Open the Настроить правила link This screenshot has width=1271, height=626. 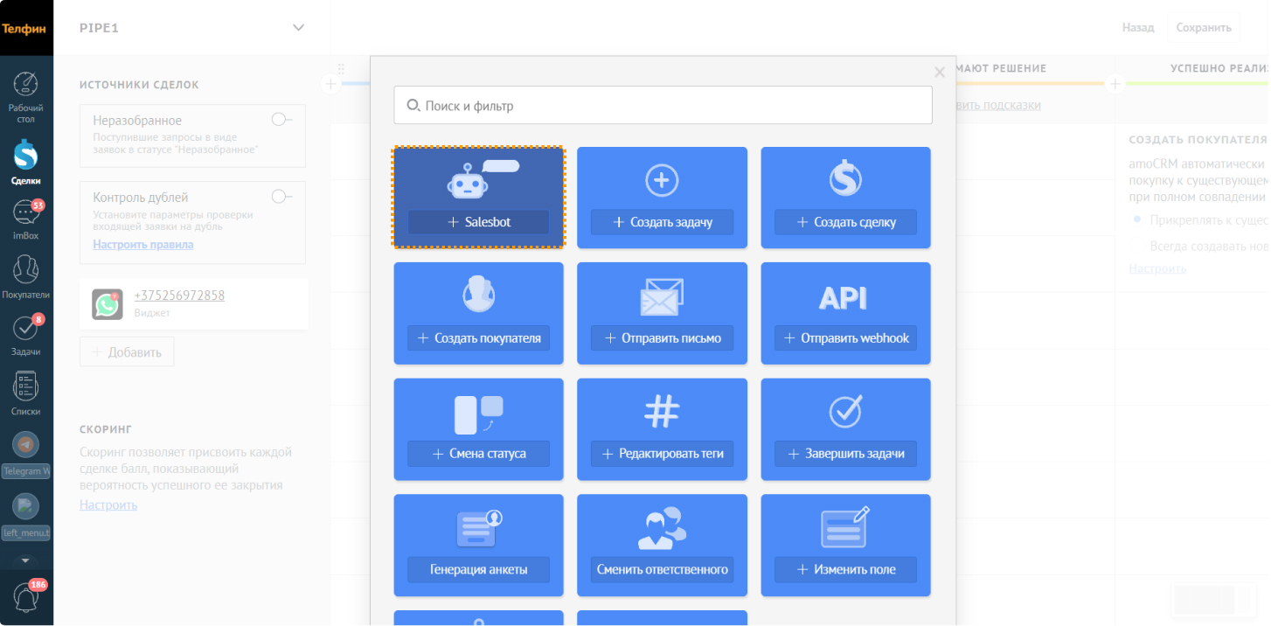(143, 245)
